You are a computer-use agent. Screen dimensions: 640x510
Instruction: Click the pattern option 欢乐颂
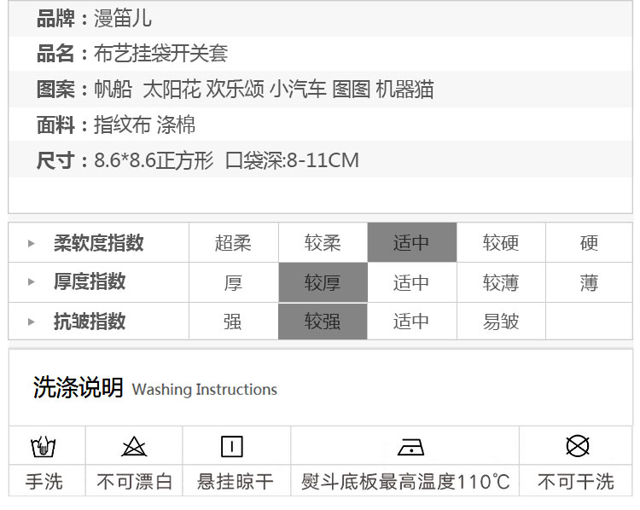point(236,89)
